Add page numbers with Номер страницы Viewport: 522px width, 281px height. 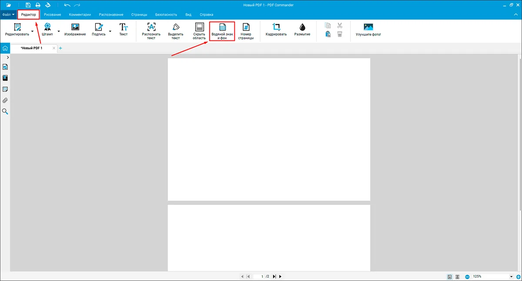(x=246, y=31)
